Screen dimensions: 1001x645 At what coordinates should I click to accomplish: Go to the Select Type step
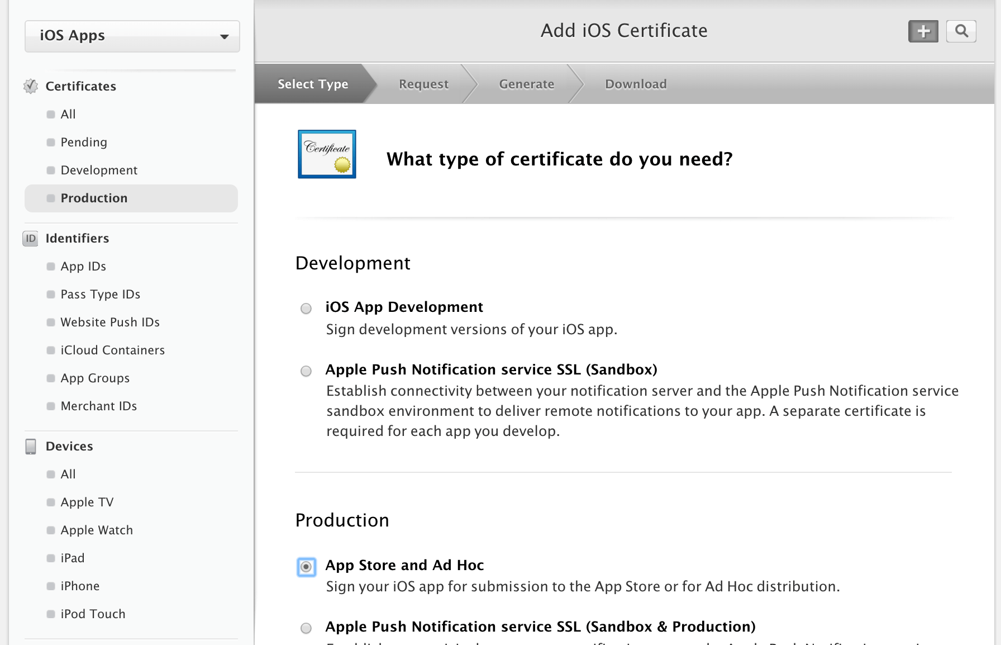tap(313, 84)
